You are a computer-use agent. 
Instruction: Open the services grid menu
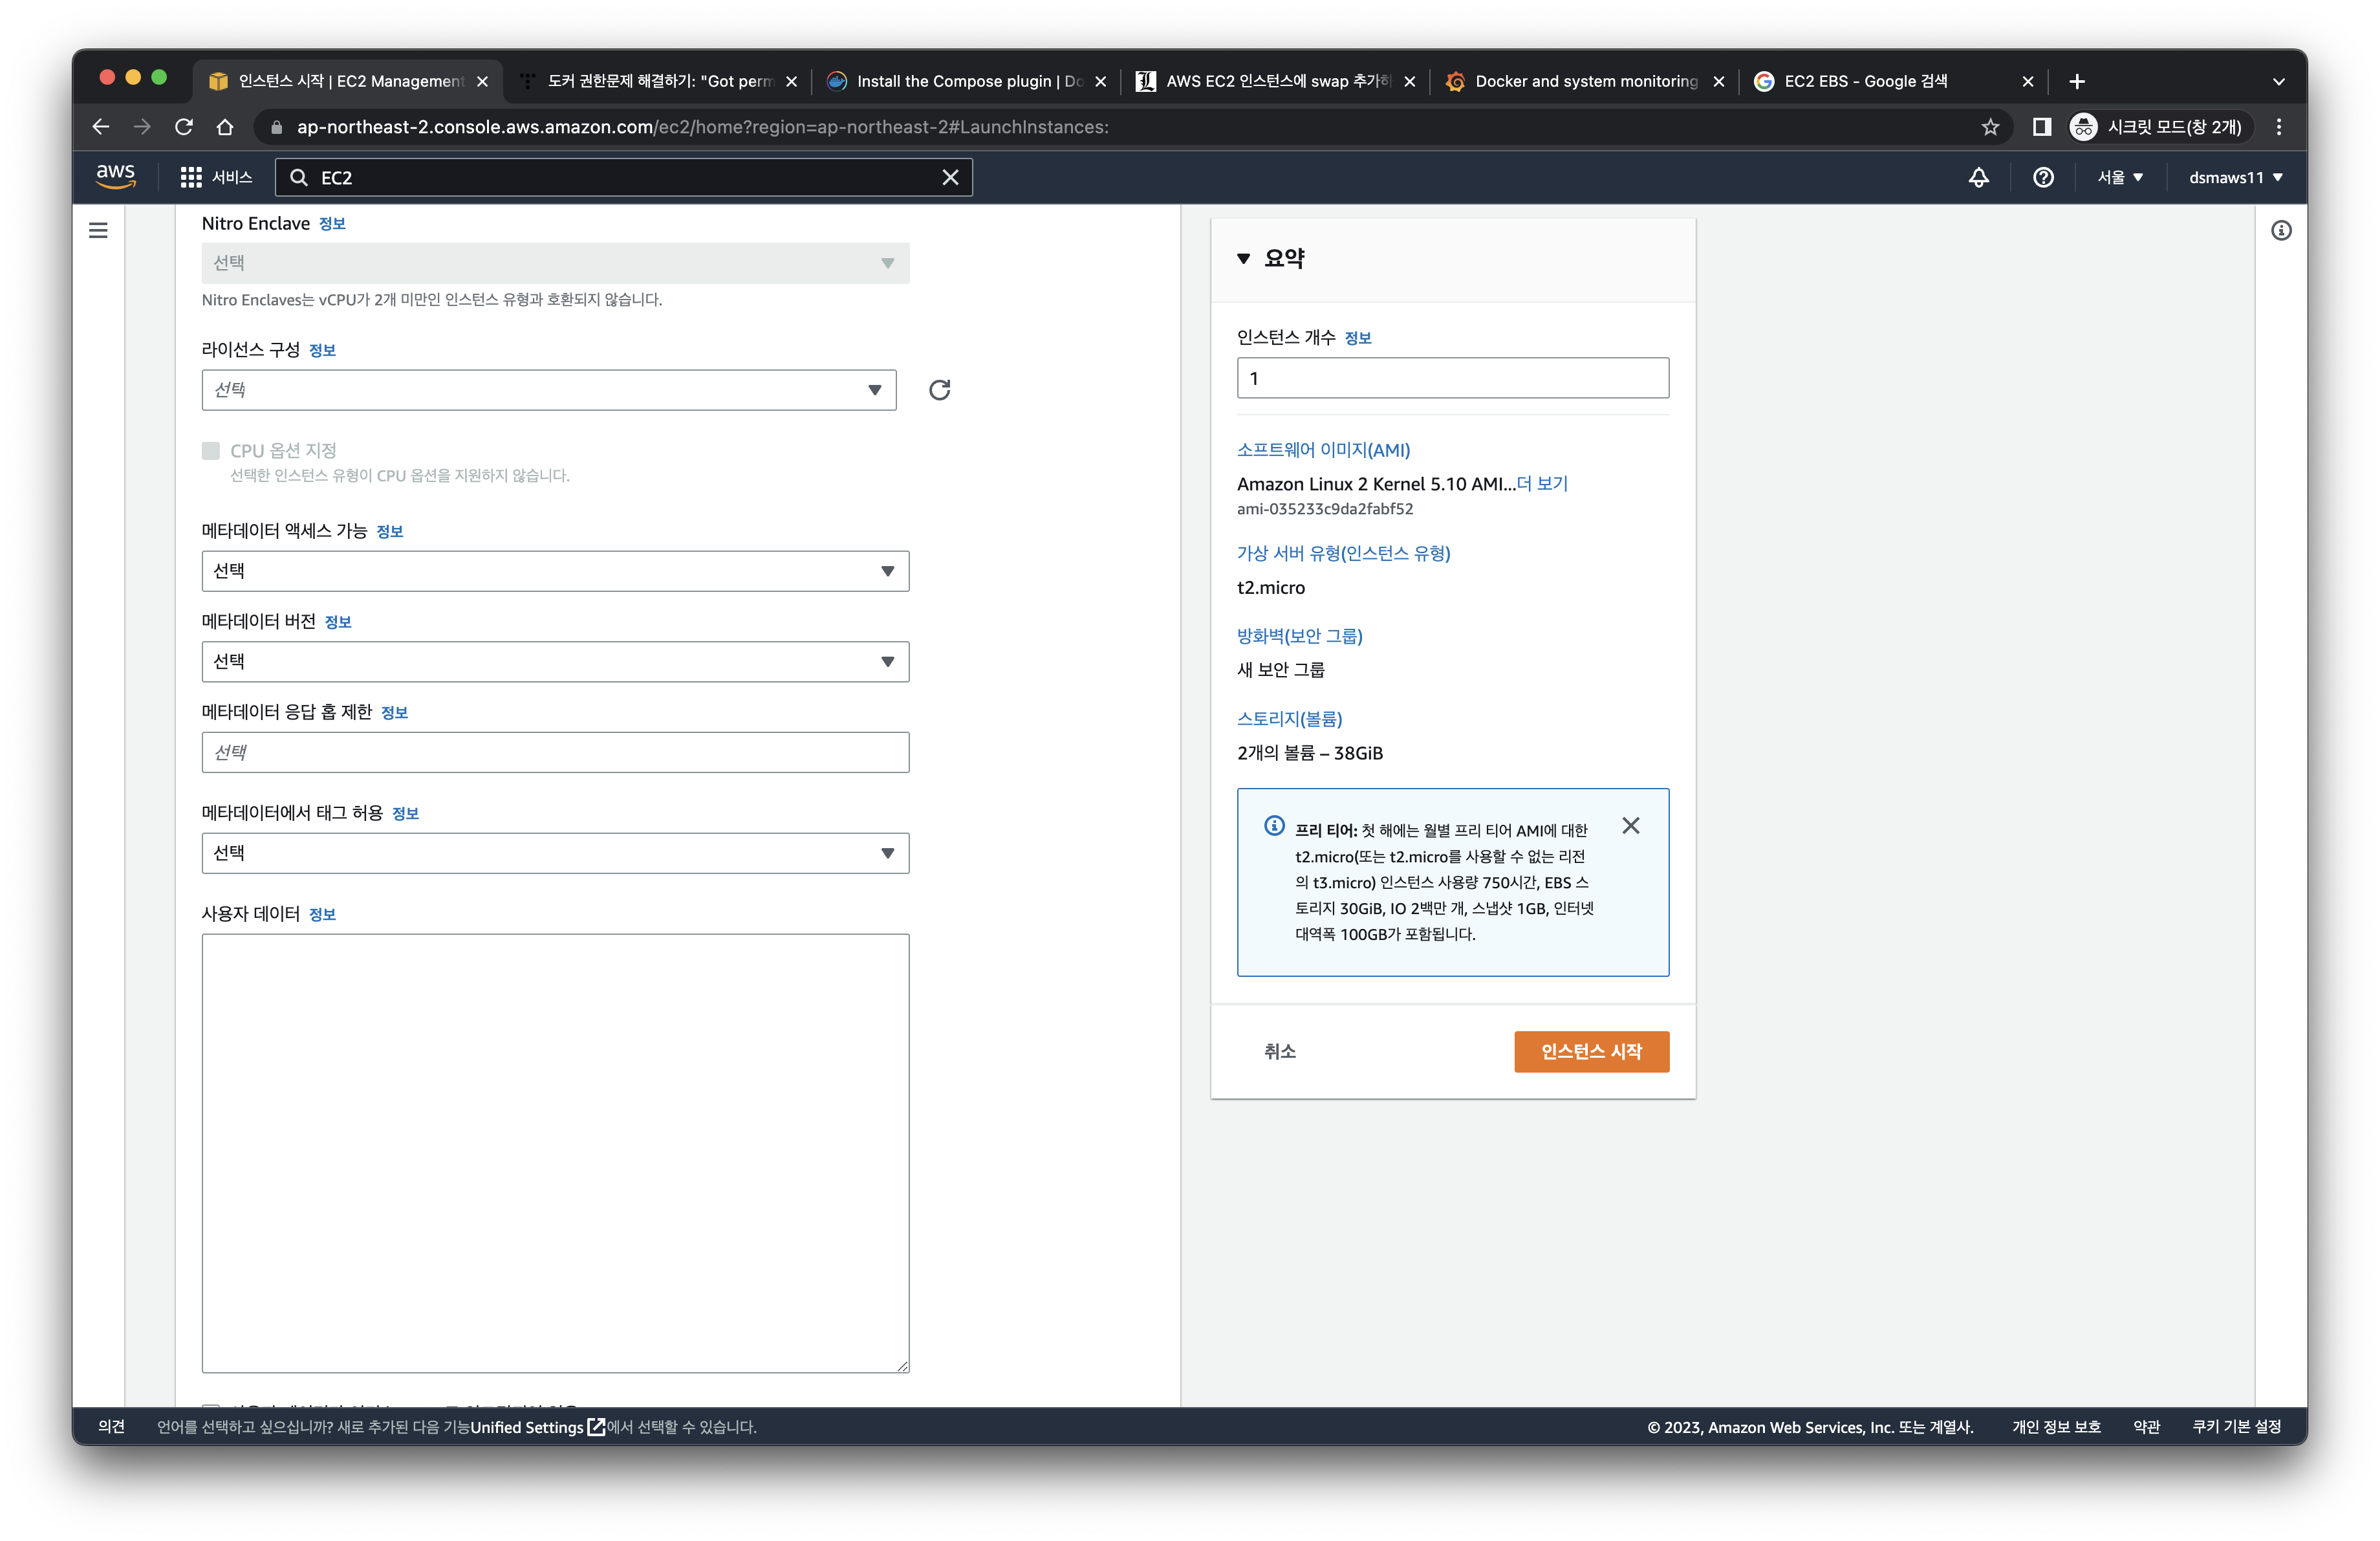(191, 177)
